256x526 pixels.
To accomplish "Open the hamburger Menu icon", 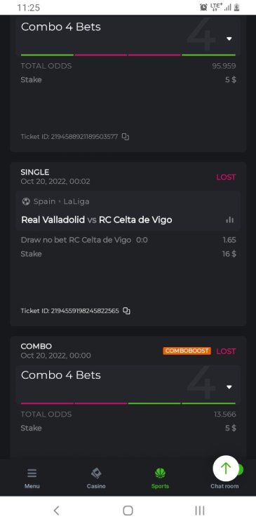I will (32, 473).
